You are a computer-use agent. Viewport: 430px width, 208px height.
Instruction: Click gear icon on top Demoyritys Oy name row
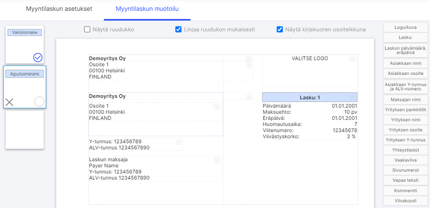pyautogui.click(x=249, y=59)
